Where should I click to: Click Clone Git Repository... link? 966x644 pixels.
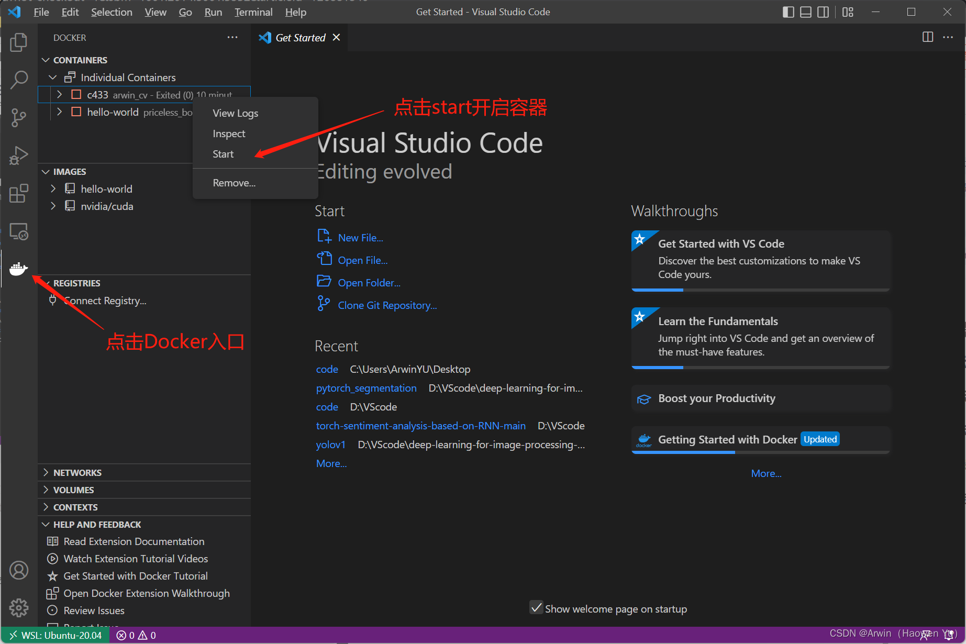pyautogui.click(x=387, y=305)
